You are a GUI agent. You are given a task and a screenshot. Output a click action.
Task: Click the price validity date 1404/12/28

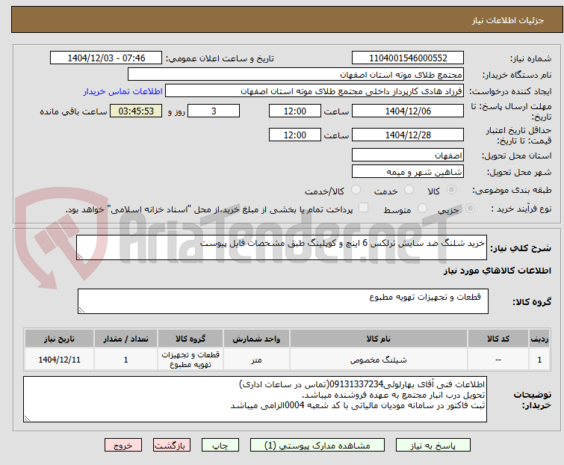408,135
